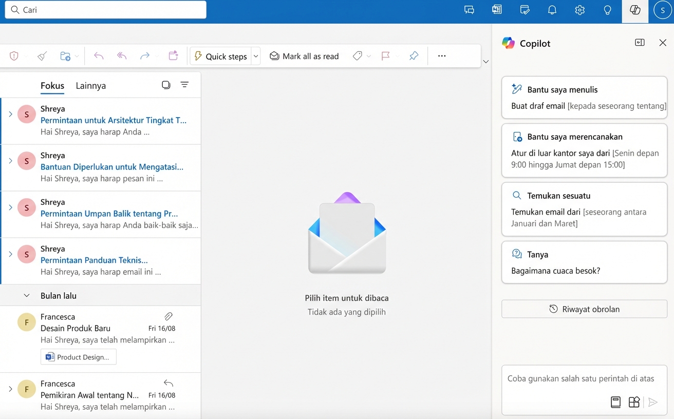Click the sweep broom icon
The width and height of the screenshot is (674, 419).
pyautogui.click(x=42, y=56)
